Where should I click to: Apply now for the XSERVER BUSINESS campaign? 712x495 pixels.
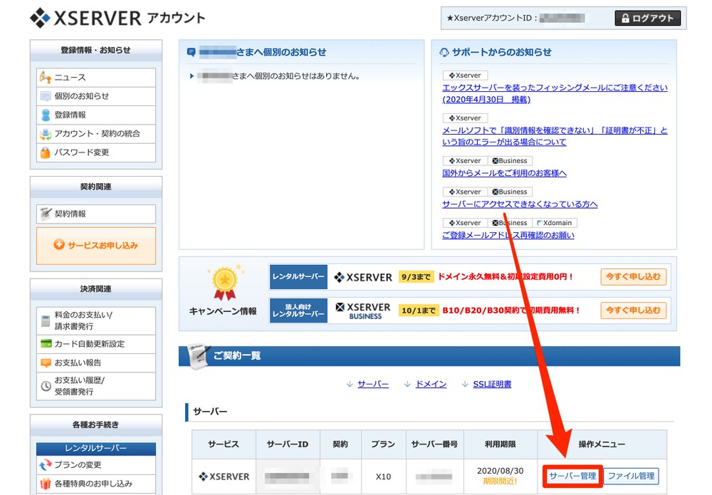(633, 310)
